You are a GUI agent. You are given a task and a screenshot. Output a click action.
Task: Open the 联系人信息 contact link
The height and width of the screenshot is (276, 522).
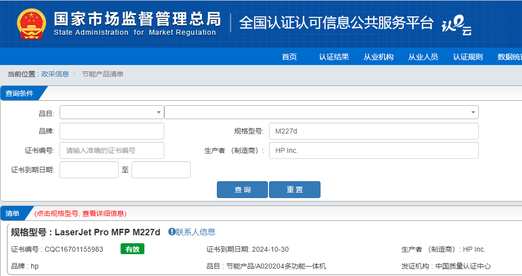point(196,232)
